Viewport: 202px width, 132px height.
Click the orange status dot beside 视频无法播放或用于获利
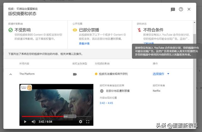[96, 74]
